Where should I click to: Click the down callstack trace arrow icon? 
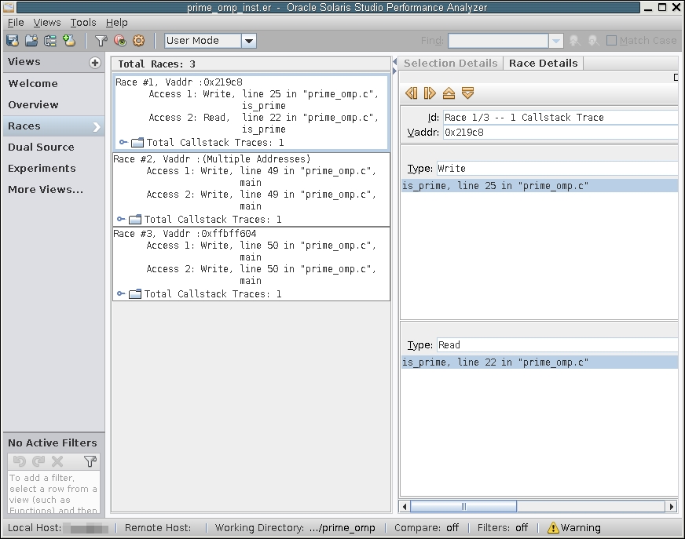[x=468, y=93]
